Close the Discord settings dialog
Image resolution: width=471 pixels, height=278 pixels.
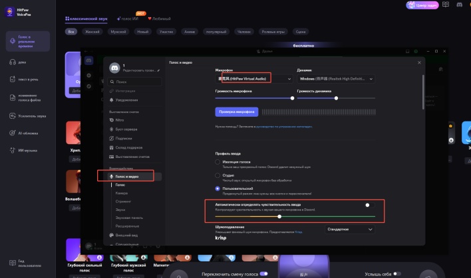point(419,62)
